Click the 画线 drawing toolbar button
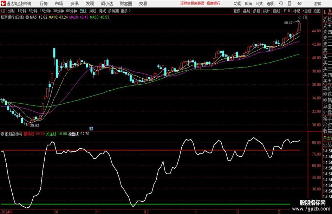The image size is (332, 214). [276, 11]
